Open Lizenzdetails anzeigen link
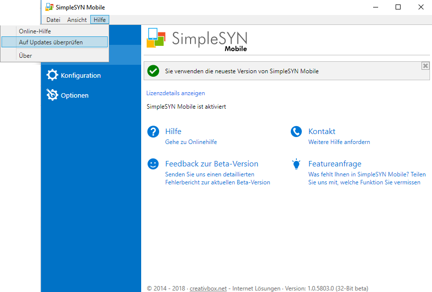Image resolution: width=432 pixels, height=292 pixels. tap(176, 93)
